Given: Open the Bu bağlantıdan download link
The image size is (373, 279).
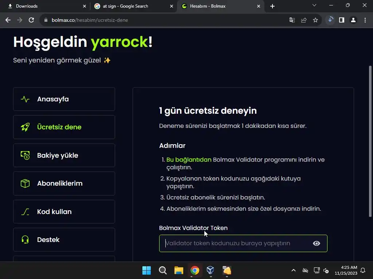Looking at the screenshot, I should point(189,160).
